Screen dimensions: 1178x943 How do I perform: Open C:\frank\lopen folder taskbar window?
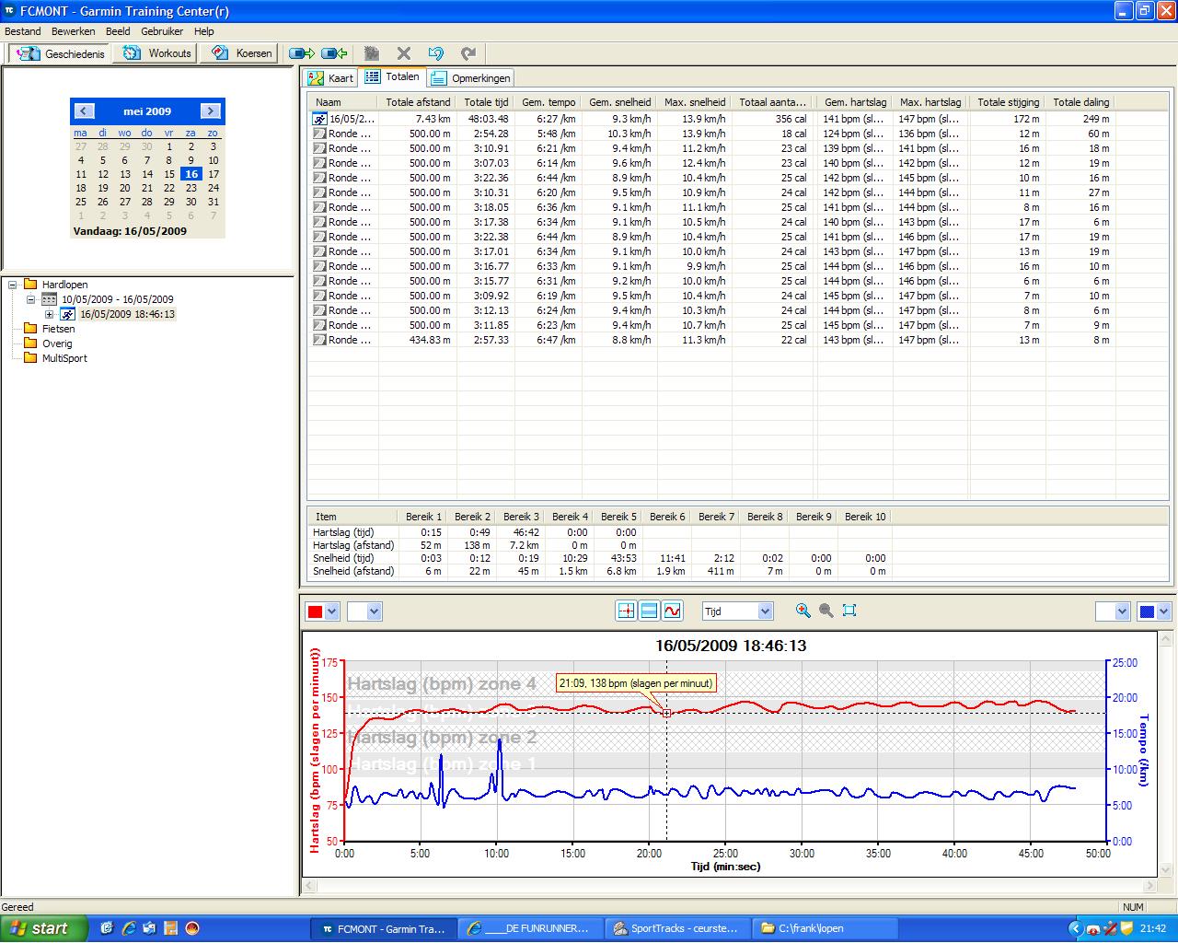(823, 929)
